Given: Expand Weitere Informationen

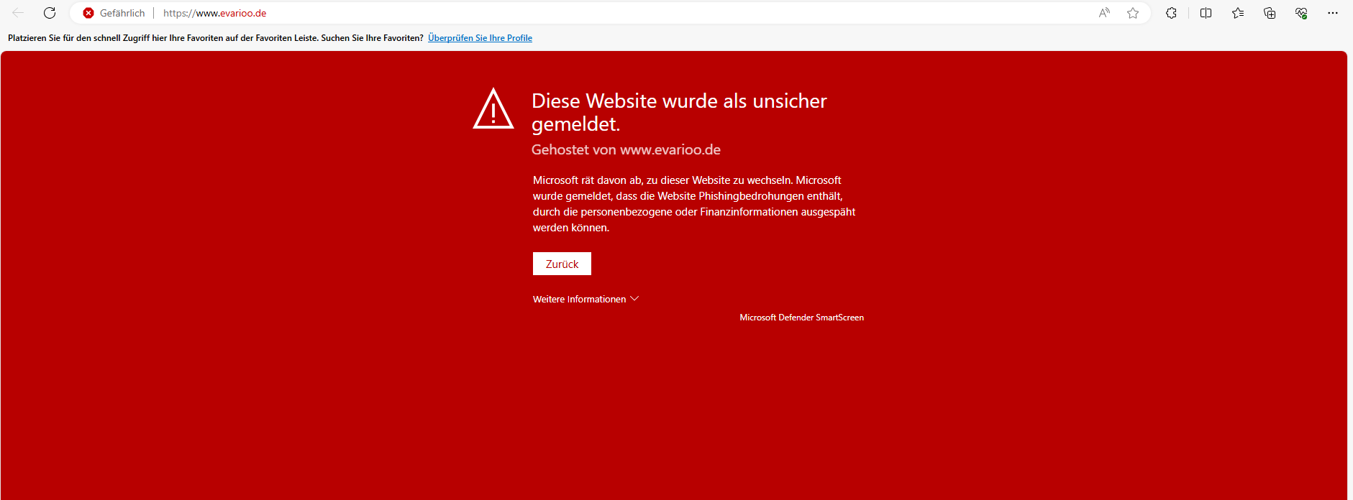Looking at the screenshot, I should coord(586,299).
